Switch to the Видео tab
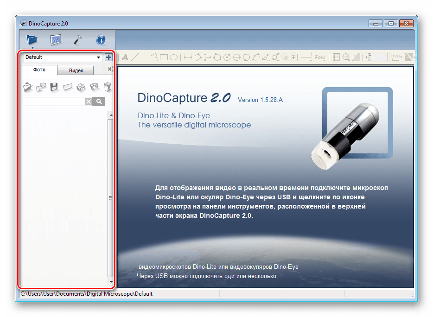This screenshot has width=433, height=317. coord(76,71)
